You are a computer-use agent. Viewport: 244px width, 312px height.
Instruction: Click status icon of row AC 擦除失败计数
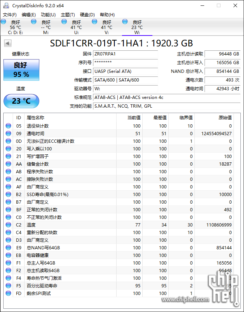tap(8, 179)
